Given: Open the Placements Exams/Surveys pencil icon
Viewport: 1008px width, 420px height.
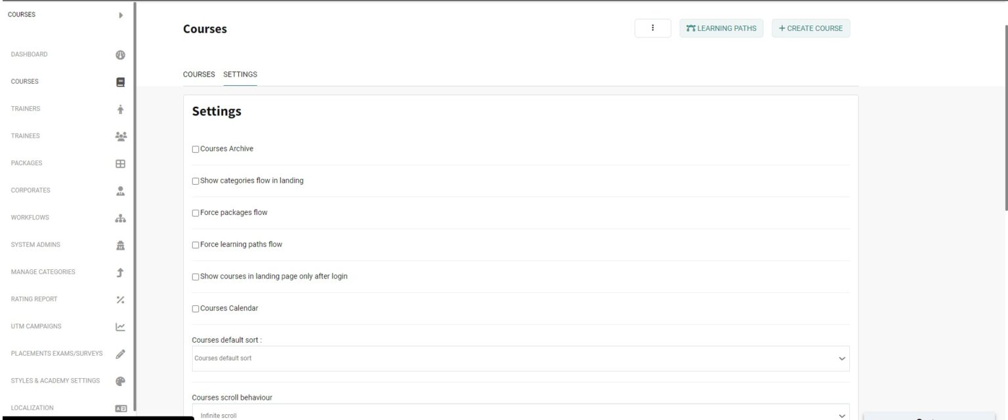Looking at the screenshot, I should point(120,353).
